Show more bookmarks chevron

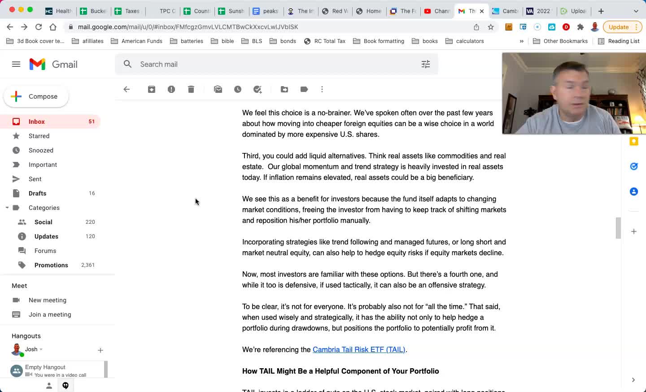click(521, 41)
